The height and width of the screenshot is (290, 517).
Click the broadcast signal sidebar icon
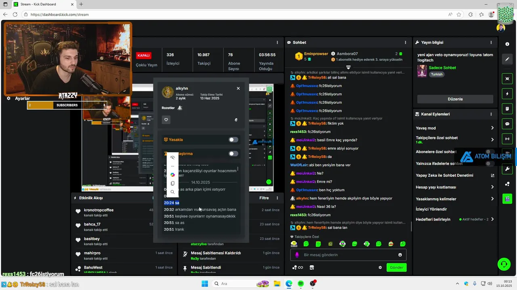[x=507, y=139]
